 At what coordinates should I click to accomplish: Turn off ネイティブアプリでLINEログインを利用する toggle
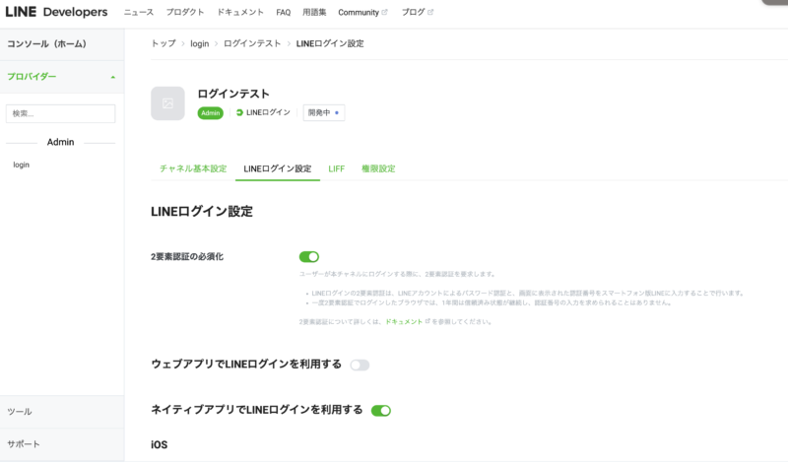coord(381,410)
